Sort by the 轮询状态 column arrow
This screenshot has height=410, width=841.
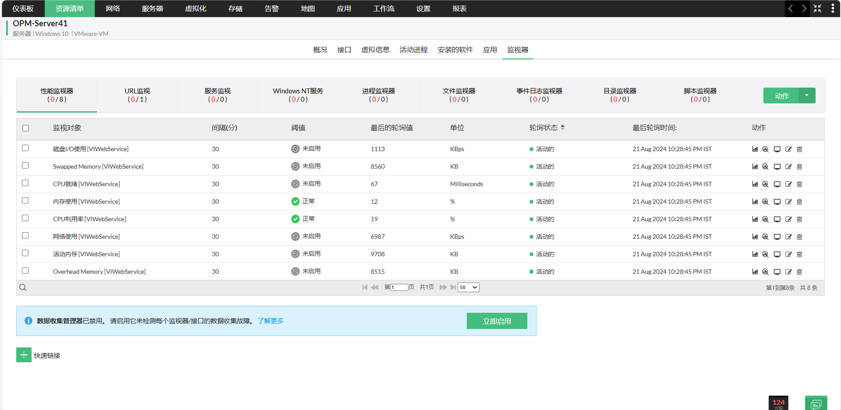click(562, 127)
